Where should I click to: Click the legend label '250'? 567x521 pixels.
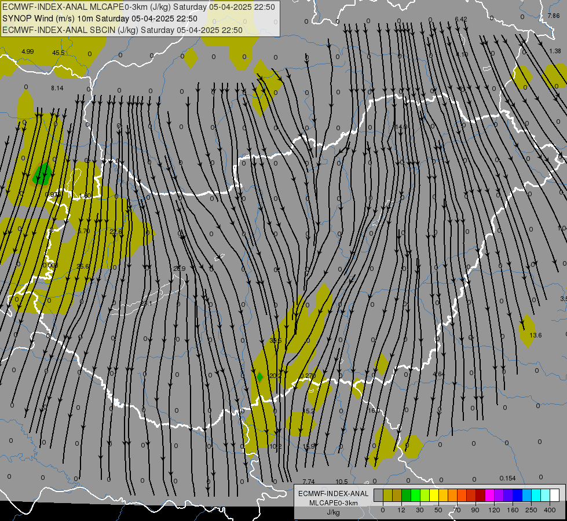(x=531, y=510)
